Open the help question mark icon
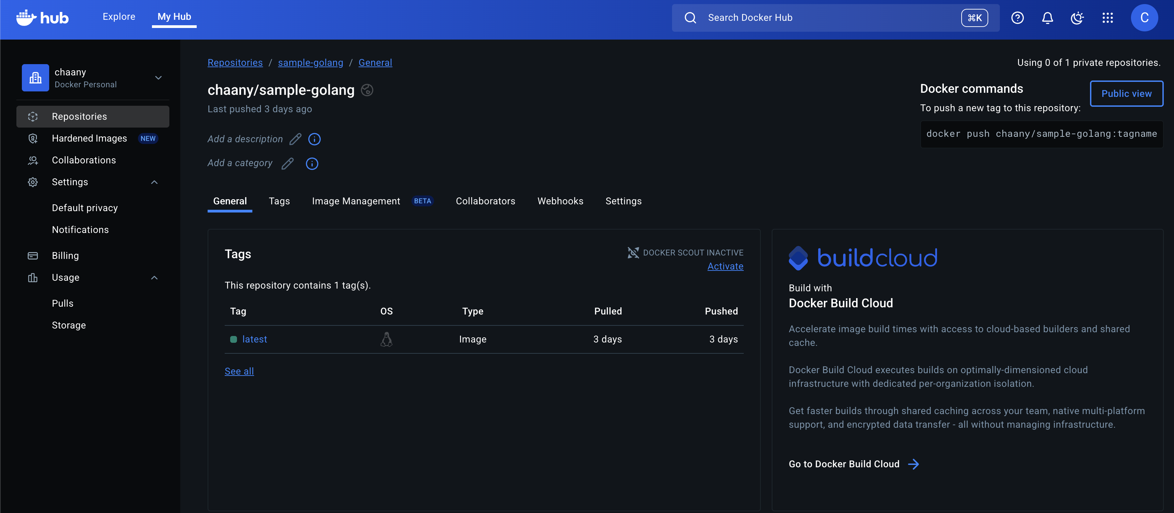Screen dimensions: 1174x513 pos(1017,18)
